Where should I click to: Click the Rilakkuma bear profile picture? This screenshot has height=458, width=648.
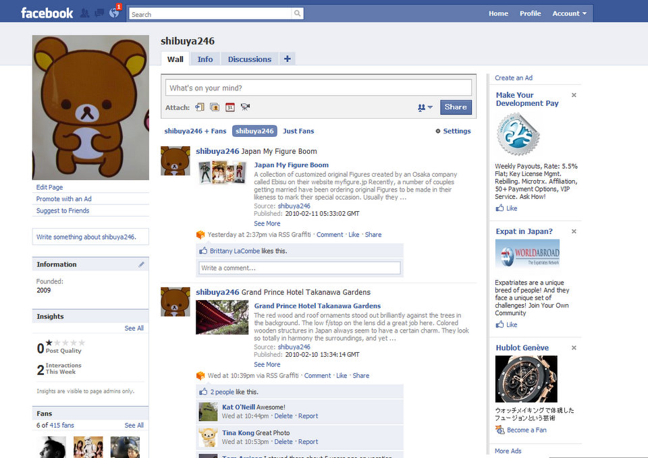pyautogui.click(x=90, y=107)
